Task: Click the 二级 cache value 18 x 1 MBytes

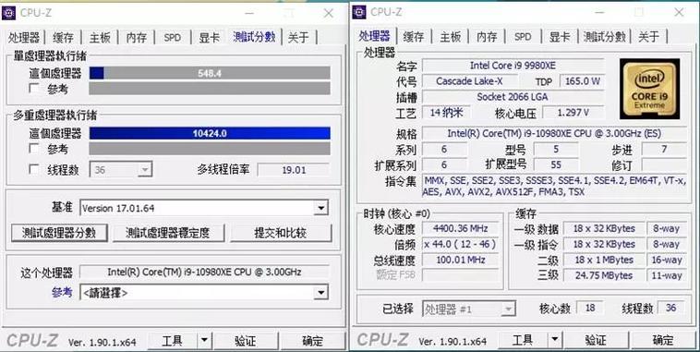Action: point(604,260)
